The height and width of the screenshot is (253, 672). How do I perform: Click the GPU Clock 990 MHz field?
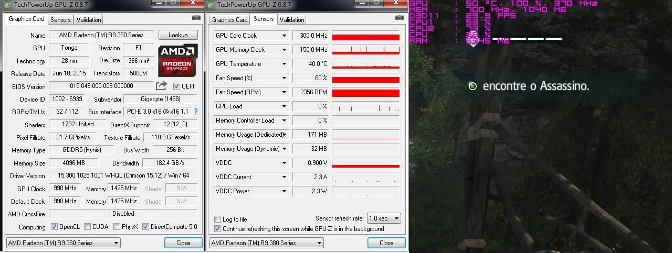65,188
